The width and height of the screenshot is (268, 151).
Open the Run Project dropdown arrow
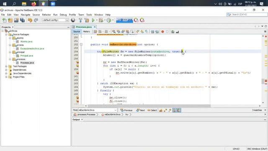pos(97,20)
